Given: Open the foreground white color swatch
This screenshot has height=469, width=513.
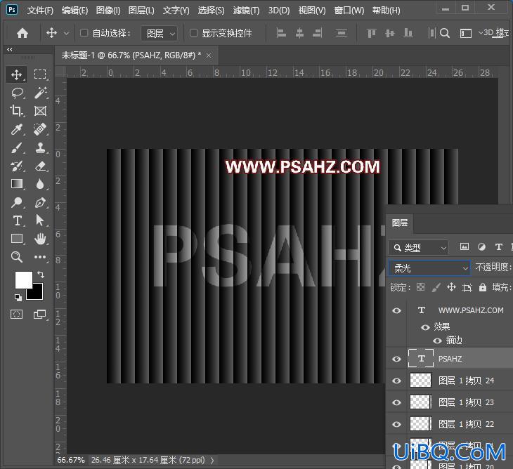Looking at the screenshot, I should tap(24, 279).
